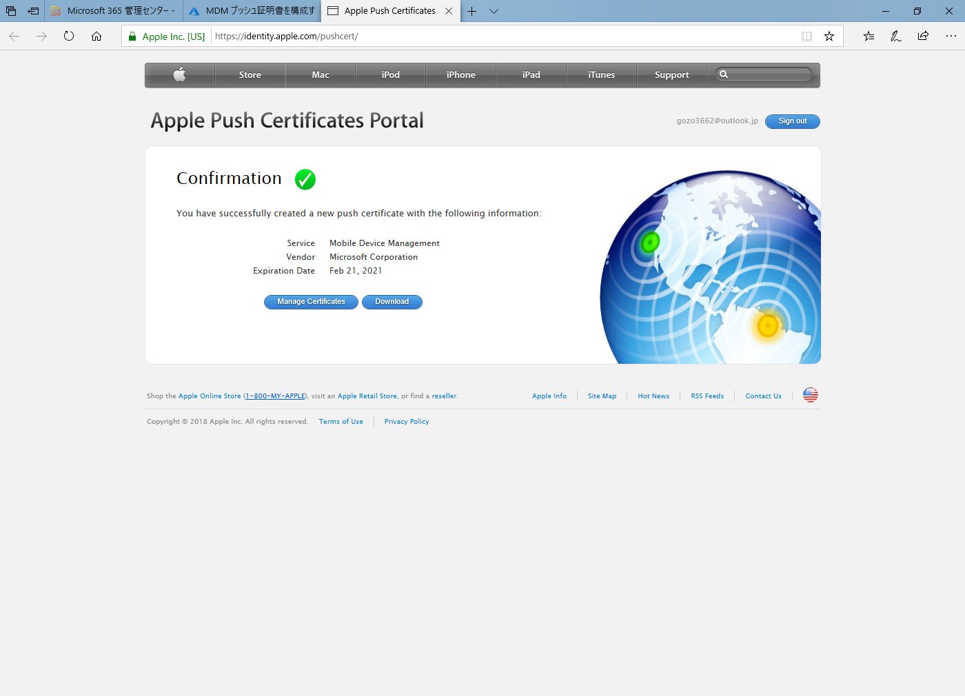Open the browser Home page
This screenshot has height=696, width=965.
[x=96, y=37]
